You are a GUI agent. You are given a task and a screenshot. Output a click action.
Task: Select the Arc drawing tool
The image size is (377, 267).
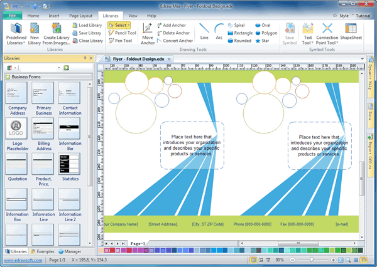pyautogui.click(x=219, y=31)
